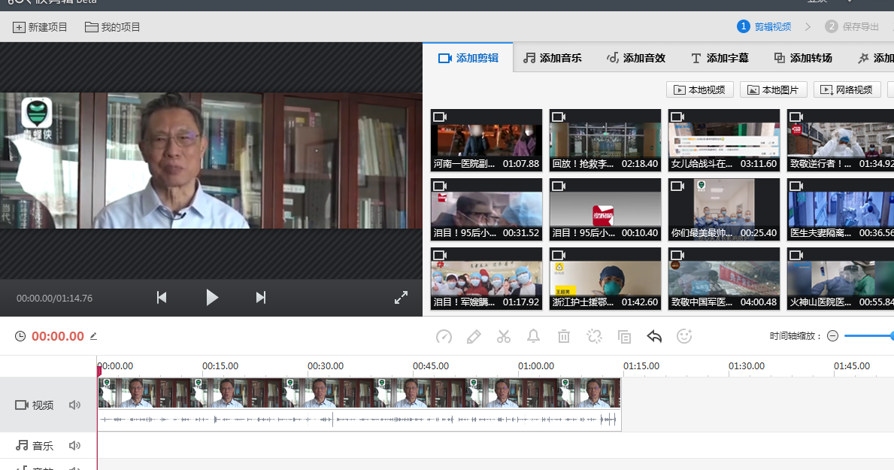Expand the preview to fullscreen
Image resolution: width=894 pixels, height=470 pixels.
[402, 298]
